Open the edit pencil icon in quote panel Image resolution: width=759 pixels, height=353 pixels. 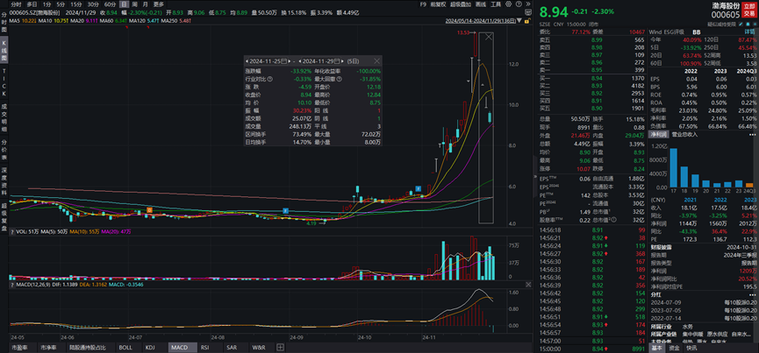click(740, 25)
